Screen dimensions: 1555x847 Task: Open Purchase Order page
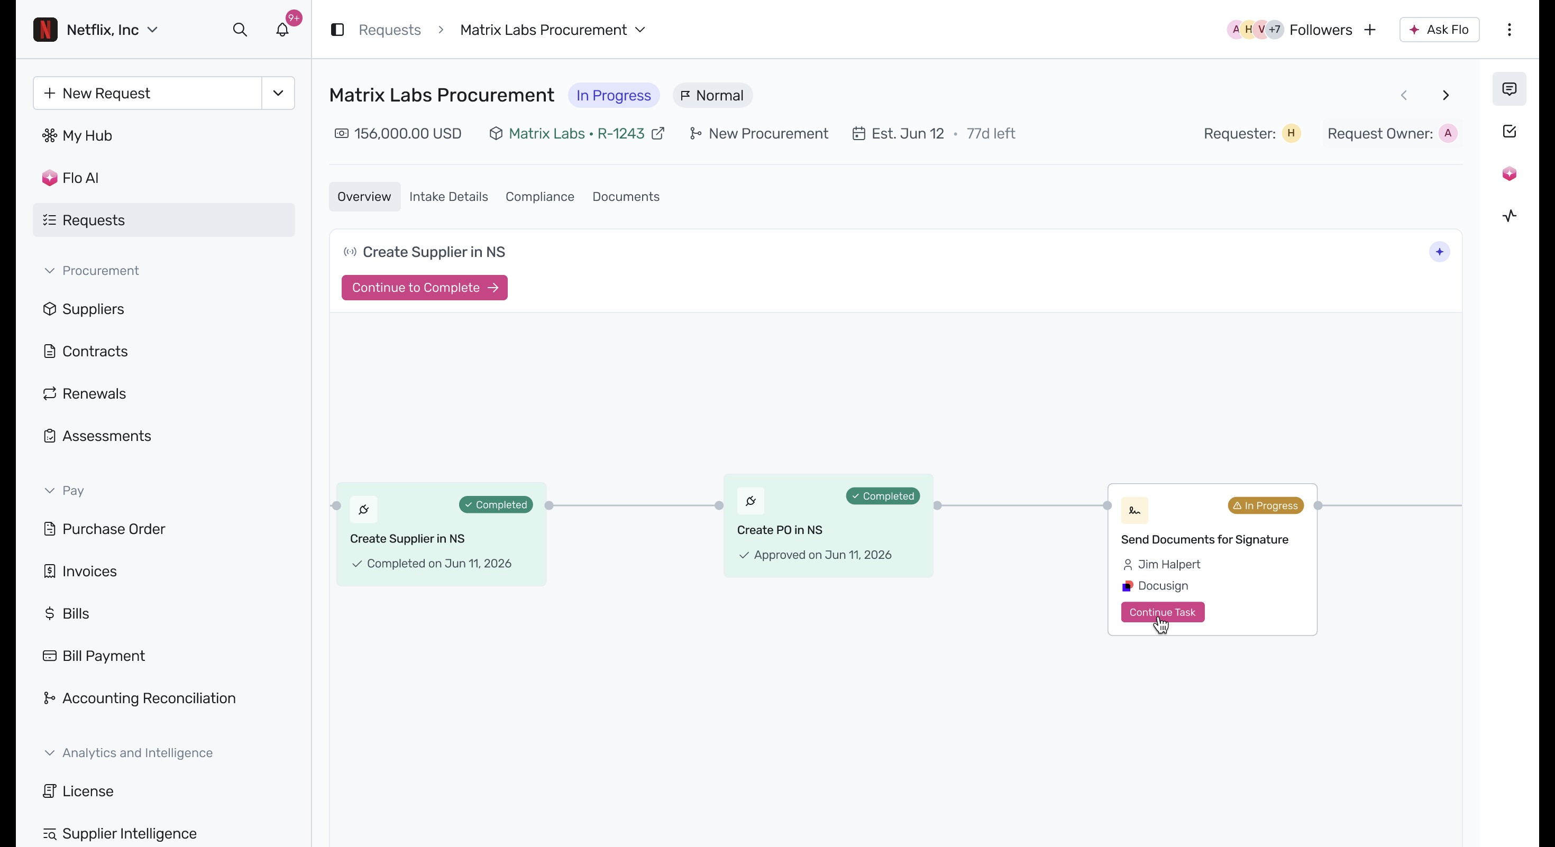[x=163, y=529]
